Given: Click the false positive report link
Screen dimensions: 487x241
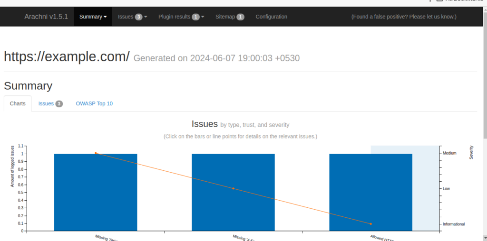Looking at the screenshot, I should click(403, 17).
